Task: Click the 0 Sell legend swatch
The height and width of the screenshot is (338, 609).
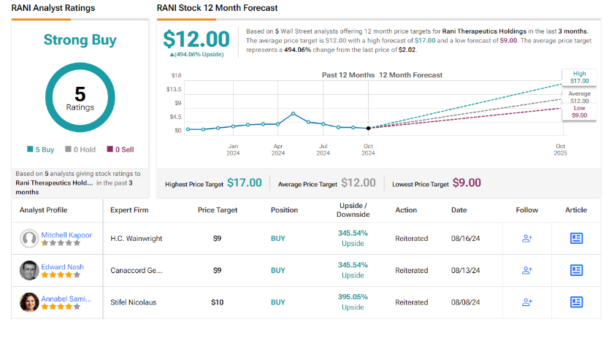Action: pyautogui.click(x=110, y=149)
